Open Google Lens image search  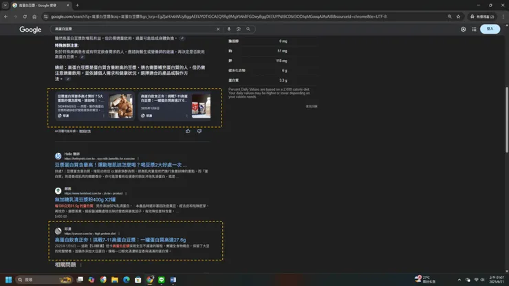coord(239,29)
